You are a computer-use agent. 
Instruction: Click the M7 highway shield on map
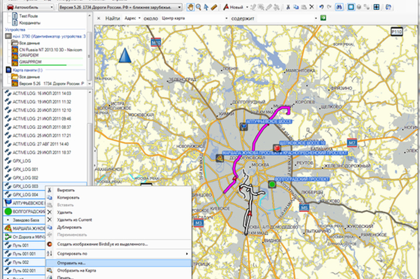(x=351, y=143)
